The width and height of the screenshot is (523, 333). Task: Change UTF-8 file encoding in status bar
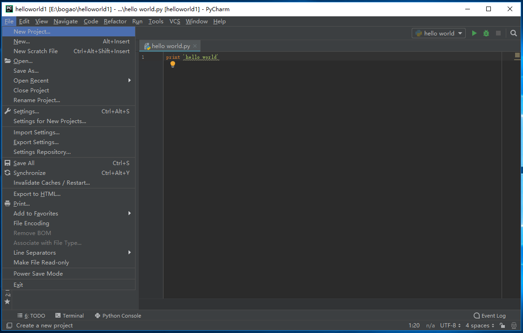coord(450,326)
